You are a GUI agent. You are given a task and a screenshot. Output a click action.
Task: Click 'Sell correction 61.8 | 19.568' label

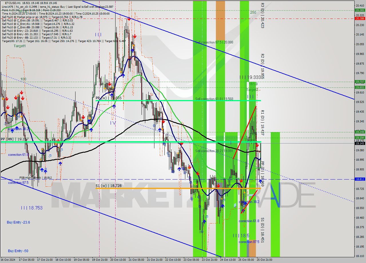(214, 99)
